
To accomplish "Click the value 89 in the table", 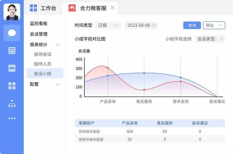I will pos(165,132).
